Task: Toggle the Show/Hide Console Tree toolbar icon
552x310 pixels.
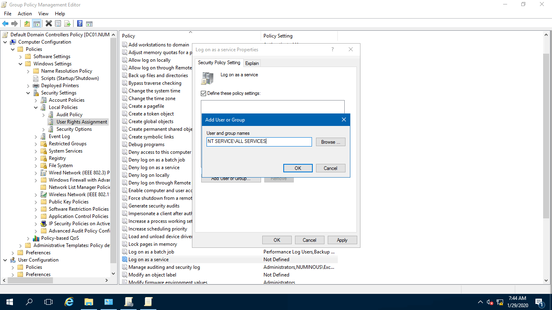Action: pos(36,24)
